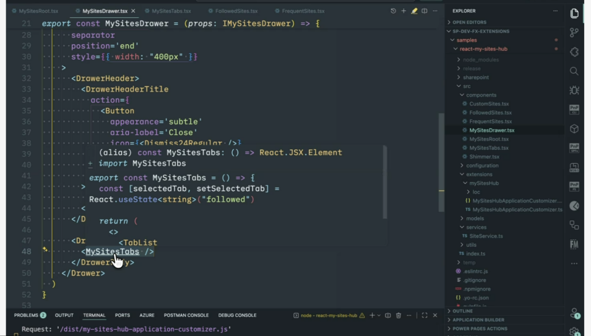Viewport: 591px width, 336px height.
Task: Close the MySitesDrawer.tsx tab
Action: 133,11
